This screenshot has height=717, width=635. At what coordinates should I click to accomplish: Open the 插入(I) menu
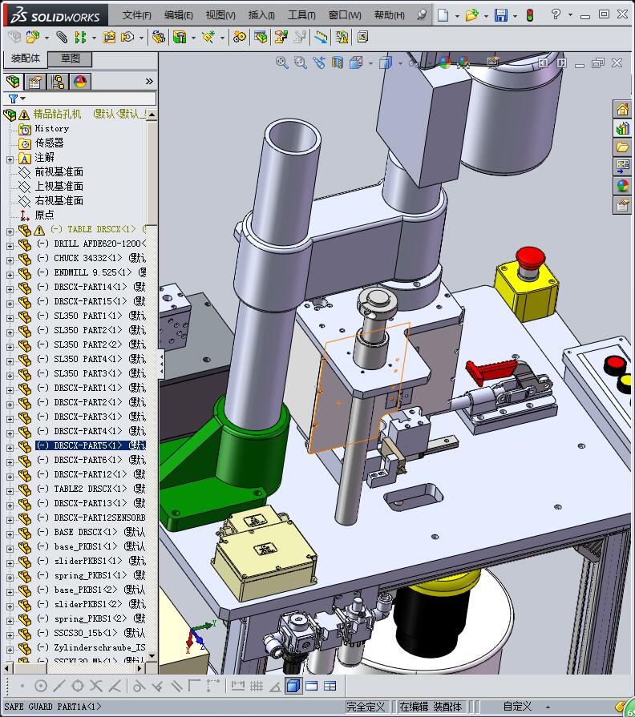tap(261, 15)
